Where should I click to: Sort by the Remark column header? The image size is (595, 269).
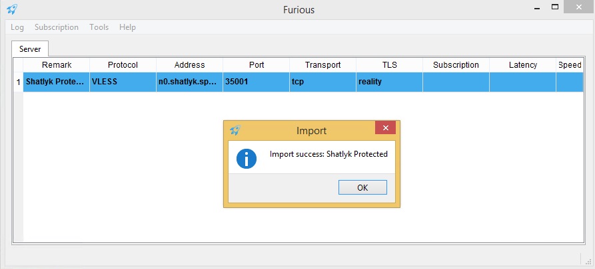tap(57, 65)
